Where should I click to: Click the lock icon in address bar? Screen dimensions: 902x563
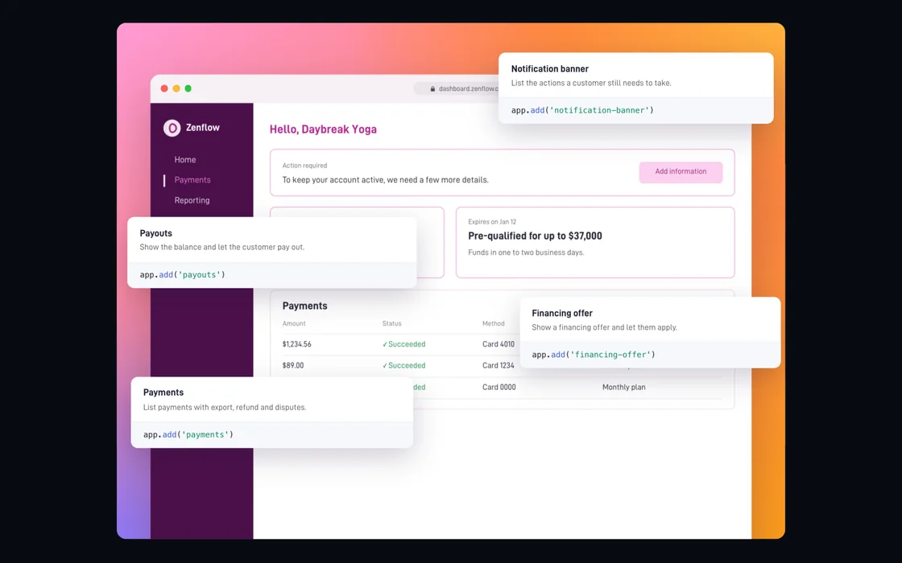pos(432,89)
